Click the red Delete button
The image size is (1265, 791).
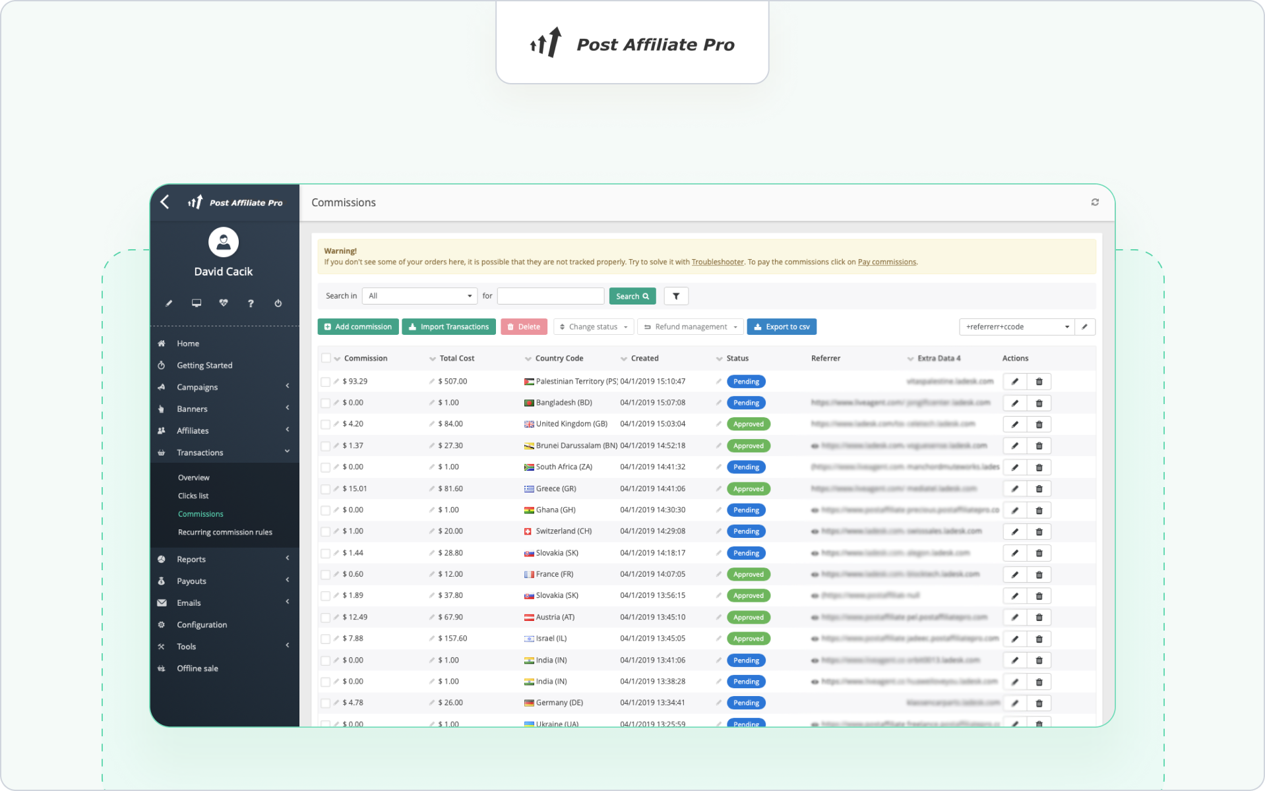pos(524,327)
